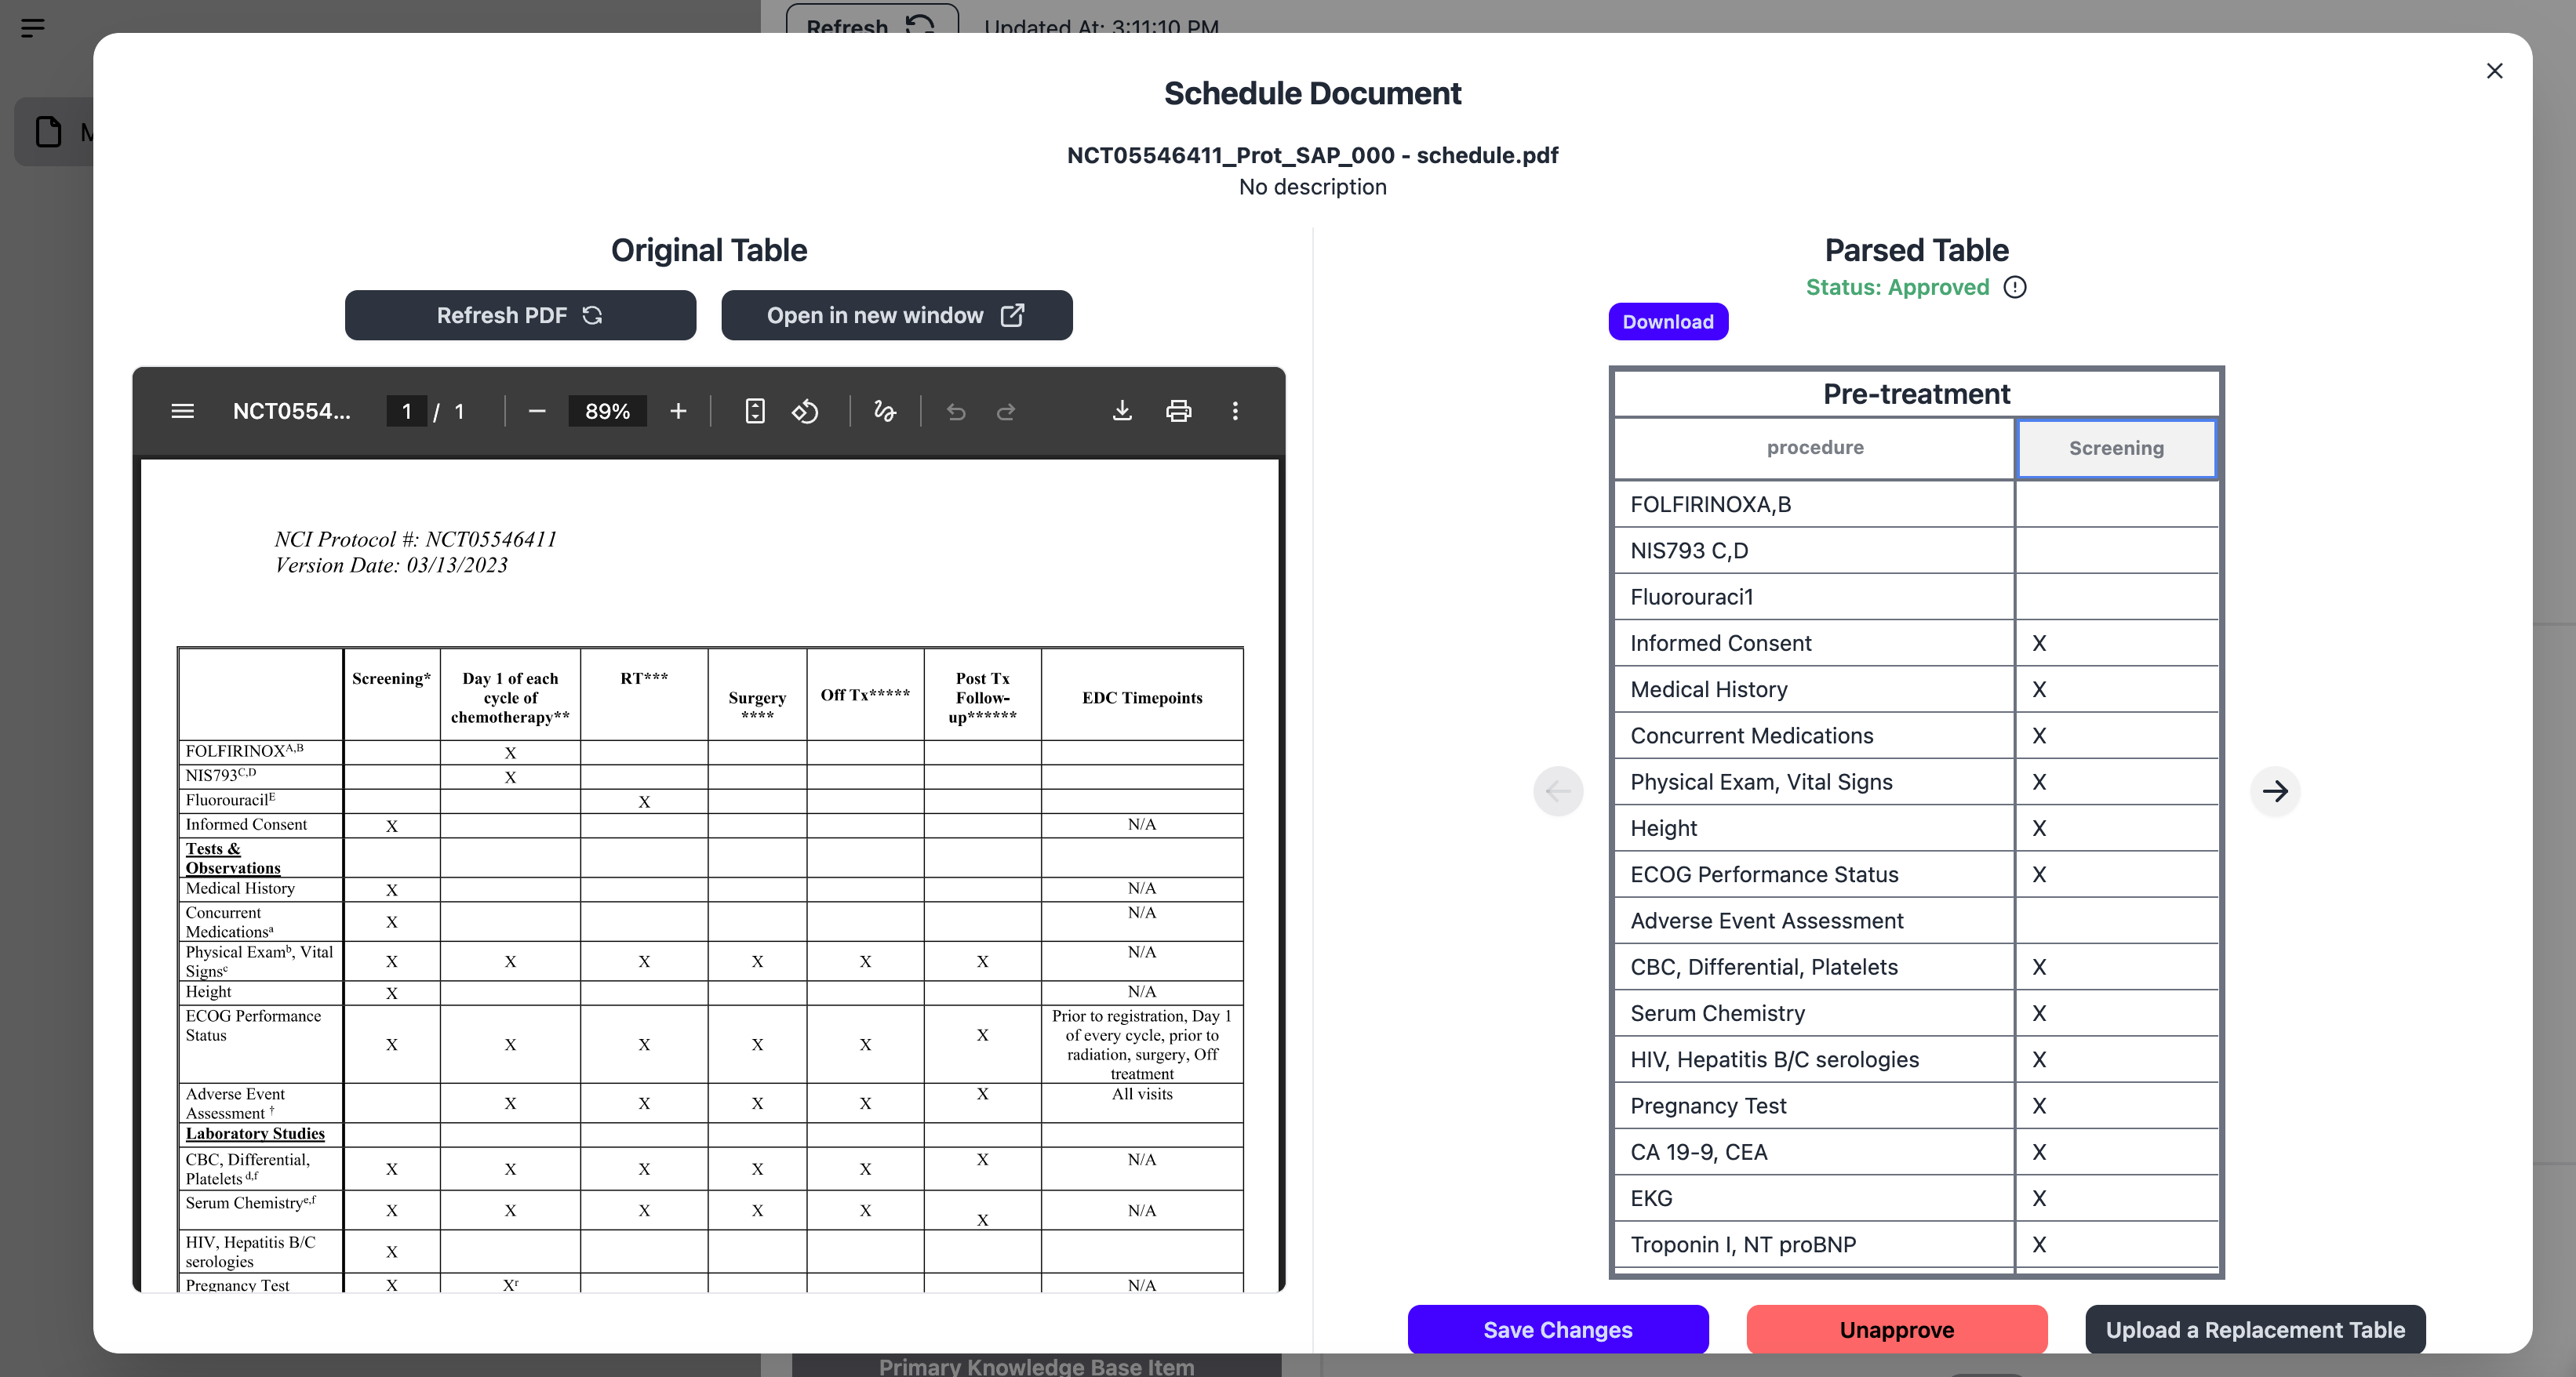Open the PDF viewer sidebar menu
2576x1377 pixels.
(x=182, y=411)
